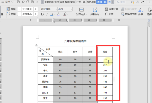Click the share icon
The height and width of the screenshot is (103, 152).
click(143, 2)
